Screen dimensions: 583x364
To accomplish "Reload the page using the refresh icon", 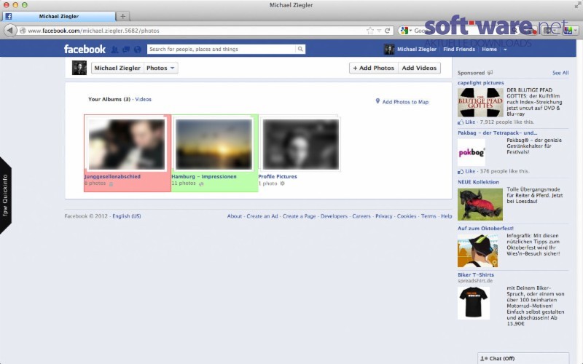I will click(x=388, y=31).
